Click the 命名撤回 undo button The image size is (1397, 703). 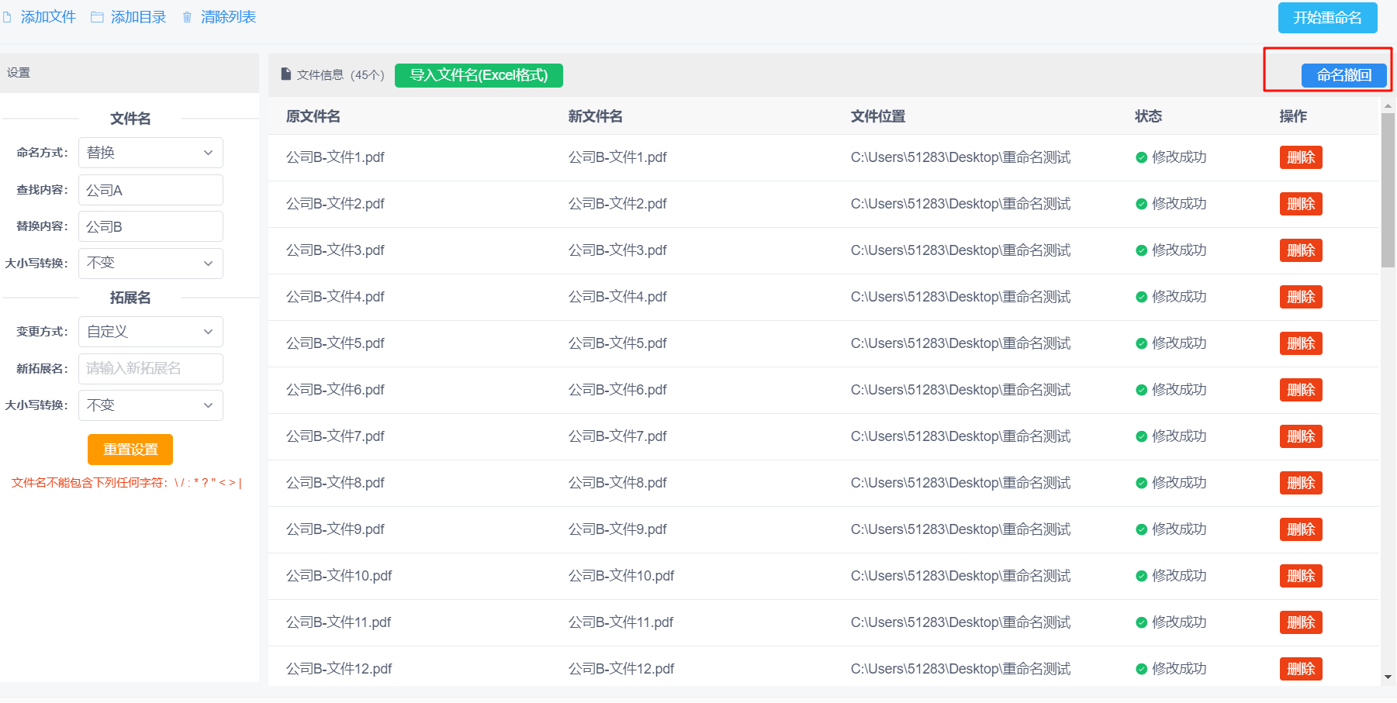[1343, 75]
